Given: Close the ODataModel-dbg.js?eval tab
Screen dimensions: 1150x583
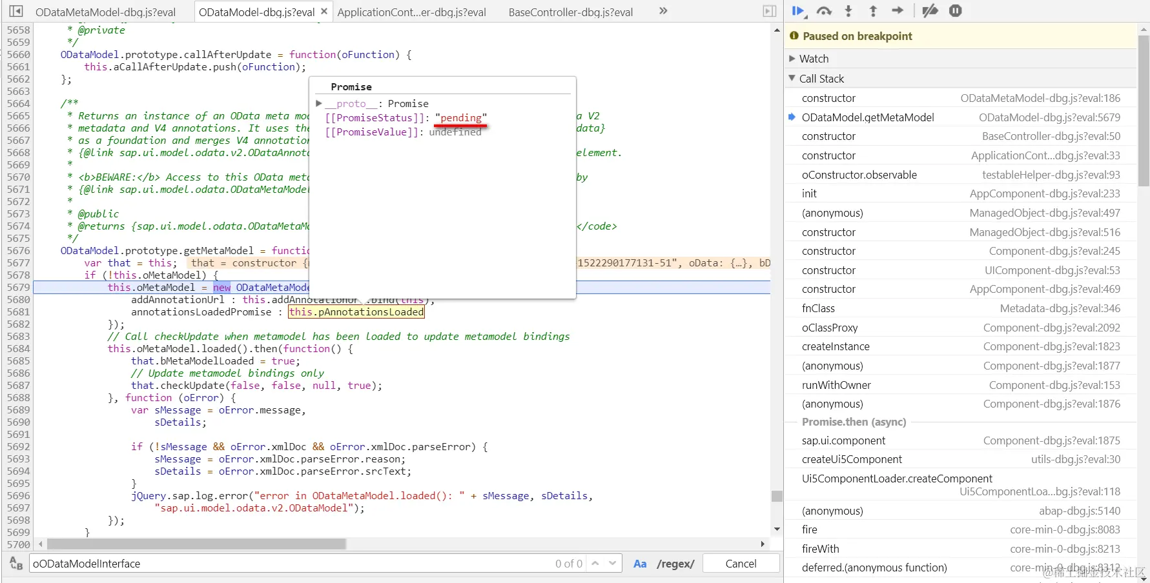Looking at the screenshot, I should 324,12.
